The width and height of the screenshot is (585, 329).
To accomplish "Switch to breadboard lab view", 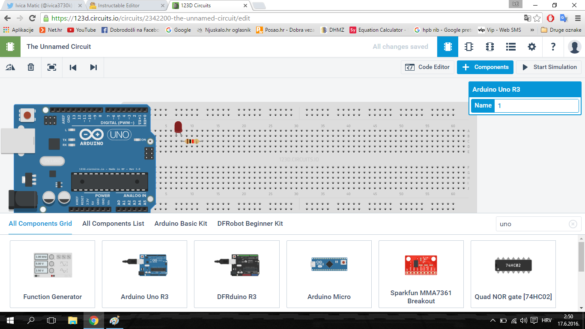I will (448, 47).
